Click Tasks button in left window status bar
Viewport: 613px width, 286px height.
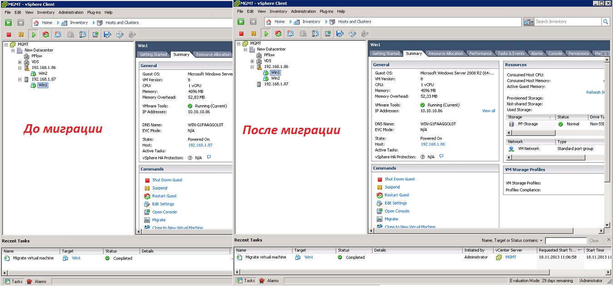(x=13, y=281)
